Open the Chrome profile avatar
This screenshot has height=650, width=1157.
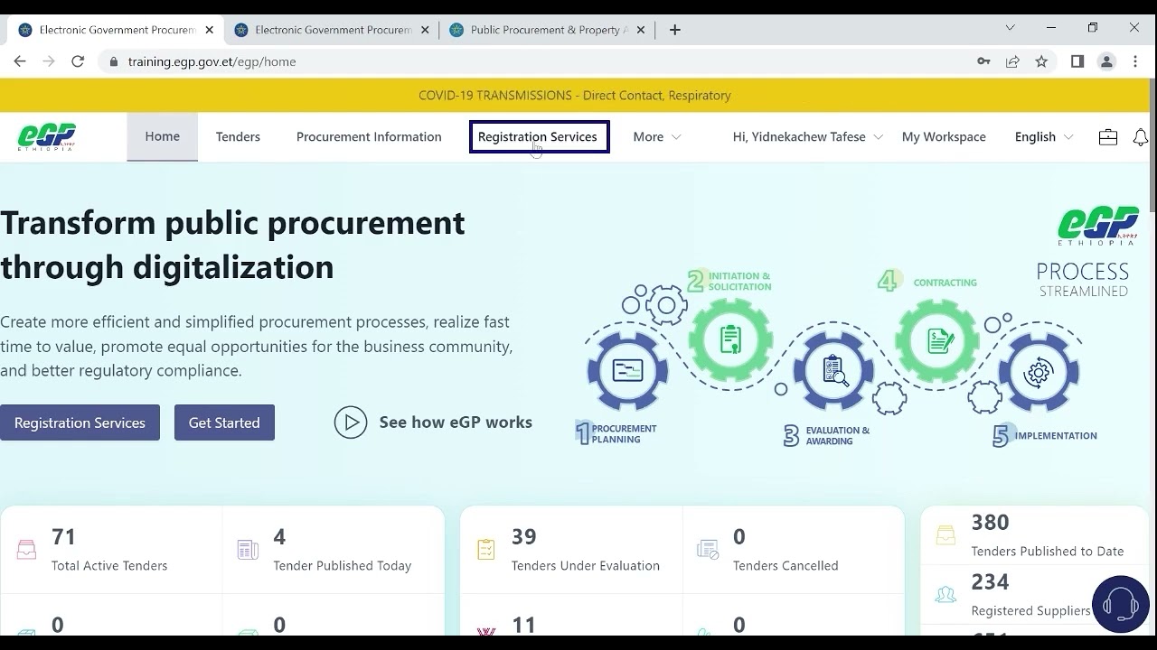tap(1106, 61)
